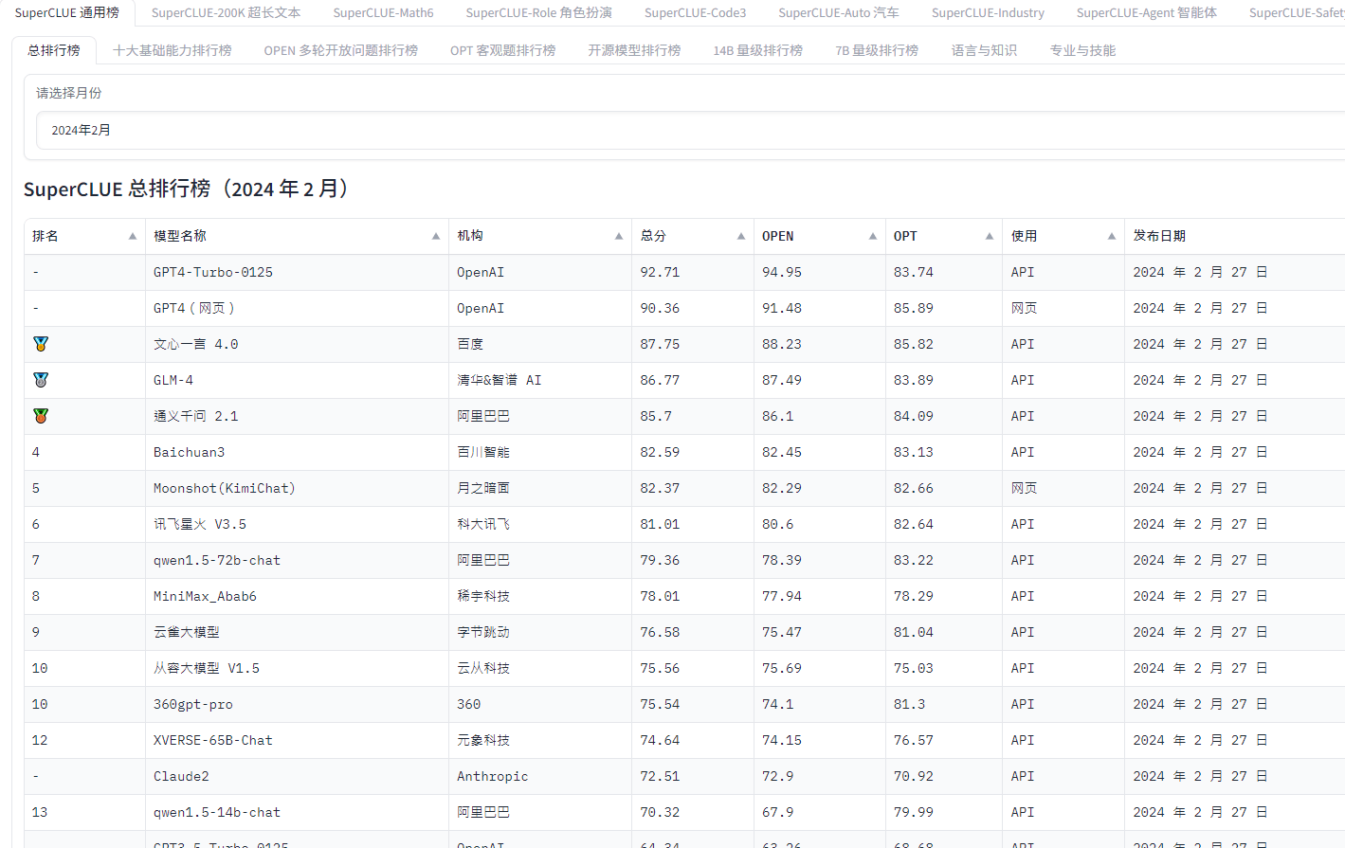Go to the SuperCLUE-Math6 tab
1345x848 pixels.
pos(383,13)
